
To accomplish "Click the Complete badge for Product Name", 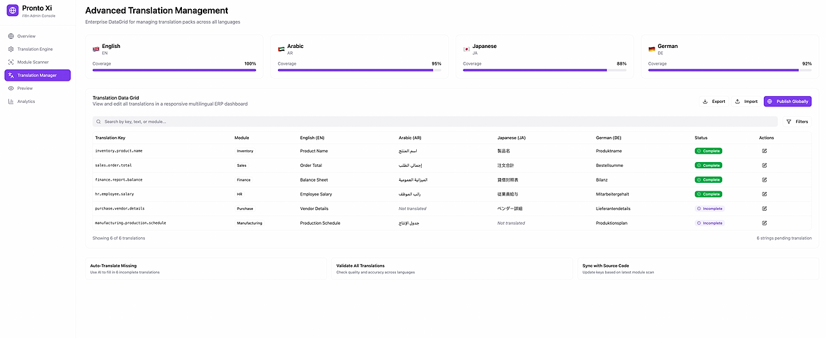I will (708, 151).
